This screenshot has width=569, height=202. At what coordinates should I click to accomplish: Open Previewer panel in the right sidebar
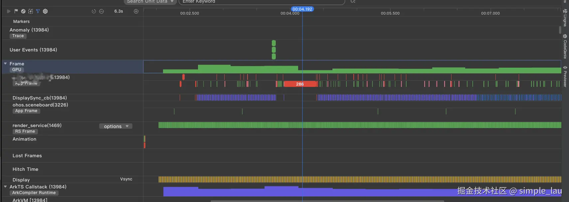565,76
